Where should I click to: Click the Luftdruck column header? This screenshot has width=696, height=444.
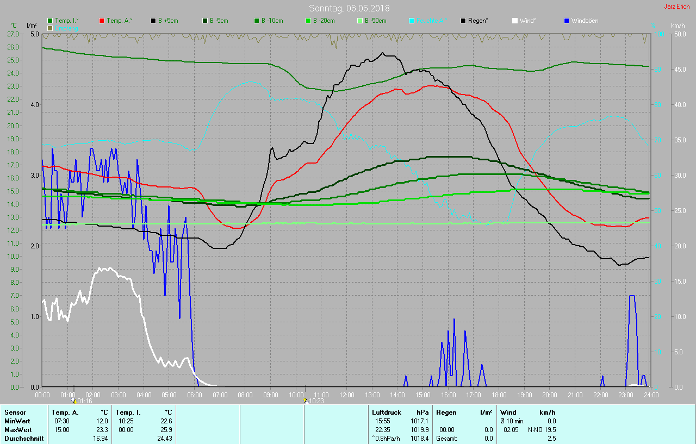386,412
